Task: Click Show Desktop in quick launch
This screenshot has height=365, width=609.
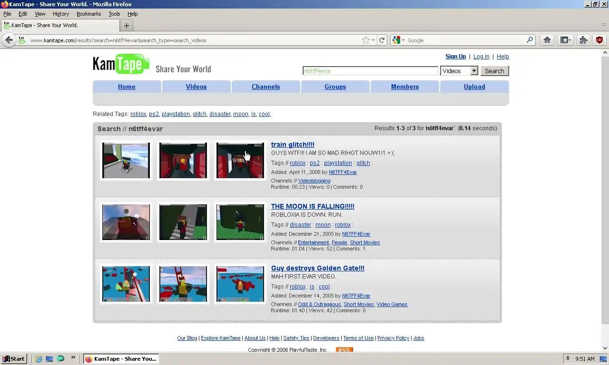Action: coord(49,359)
